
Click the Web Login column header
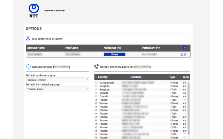click(x=71, y=48)
